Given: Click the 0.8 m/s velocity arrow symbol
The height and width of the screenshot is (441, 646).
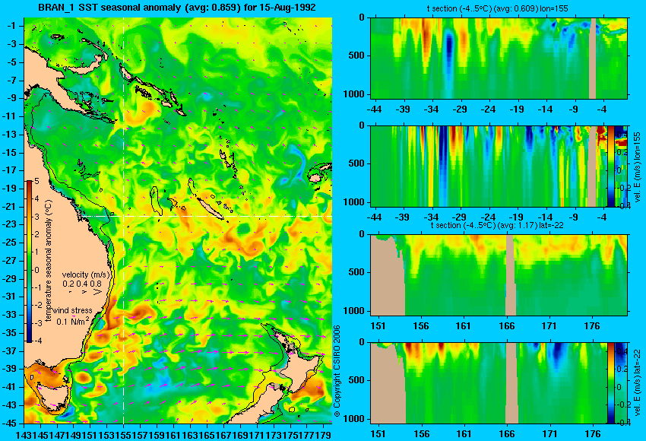Looking at the screenshot, I should coord(97,292).
